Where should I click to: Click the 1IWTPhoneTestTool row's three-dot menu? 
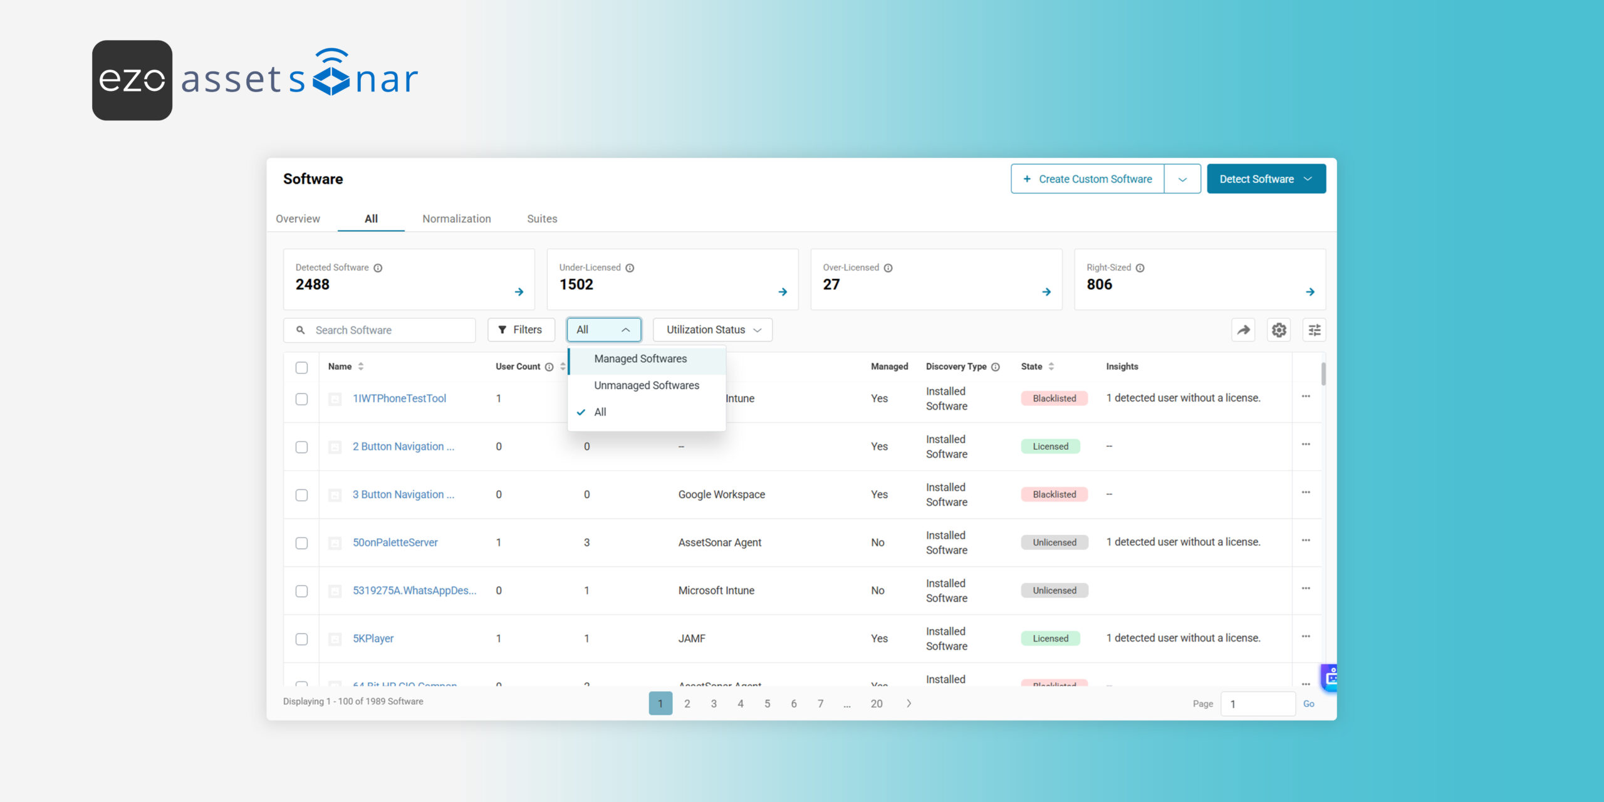point(1306,397)
